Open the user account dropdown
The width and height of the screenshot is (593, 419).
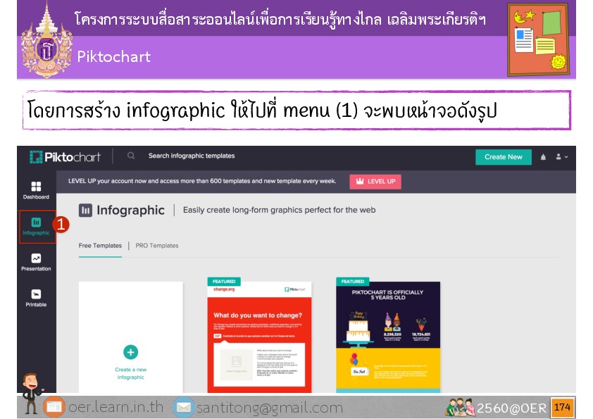561,157
